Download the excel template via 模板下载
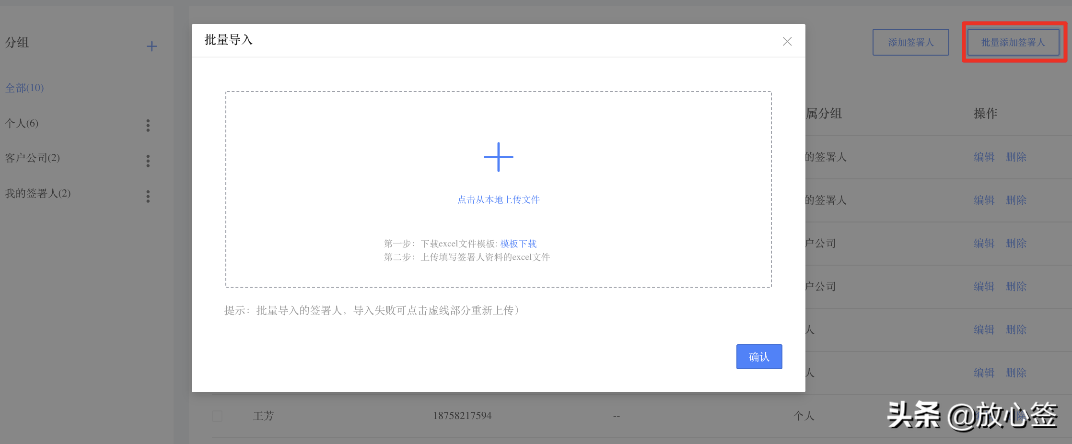1072x444 pixels. (x=518, y=244)
